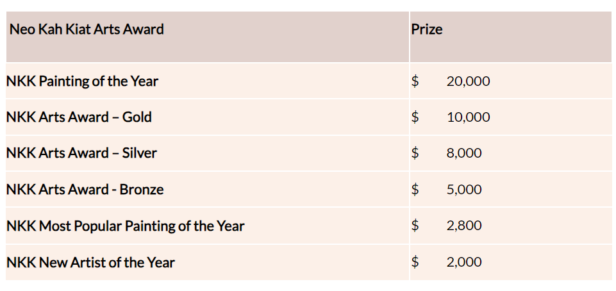The width and height of the screenshot is (616, 291).
Task: Click the 2,000 prize amount
Action: click(464, 262)
